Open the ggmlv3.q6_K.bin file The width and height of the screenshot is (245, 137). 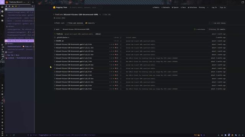tap(74, 85)
